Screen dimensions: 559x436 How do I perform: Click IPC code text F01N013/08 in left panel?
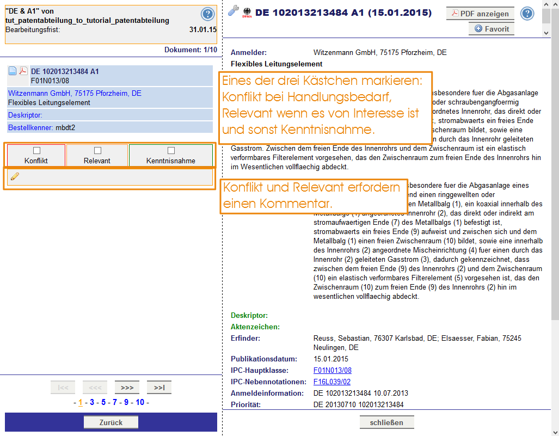click(50, 81)
